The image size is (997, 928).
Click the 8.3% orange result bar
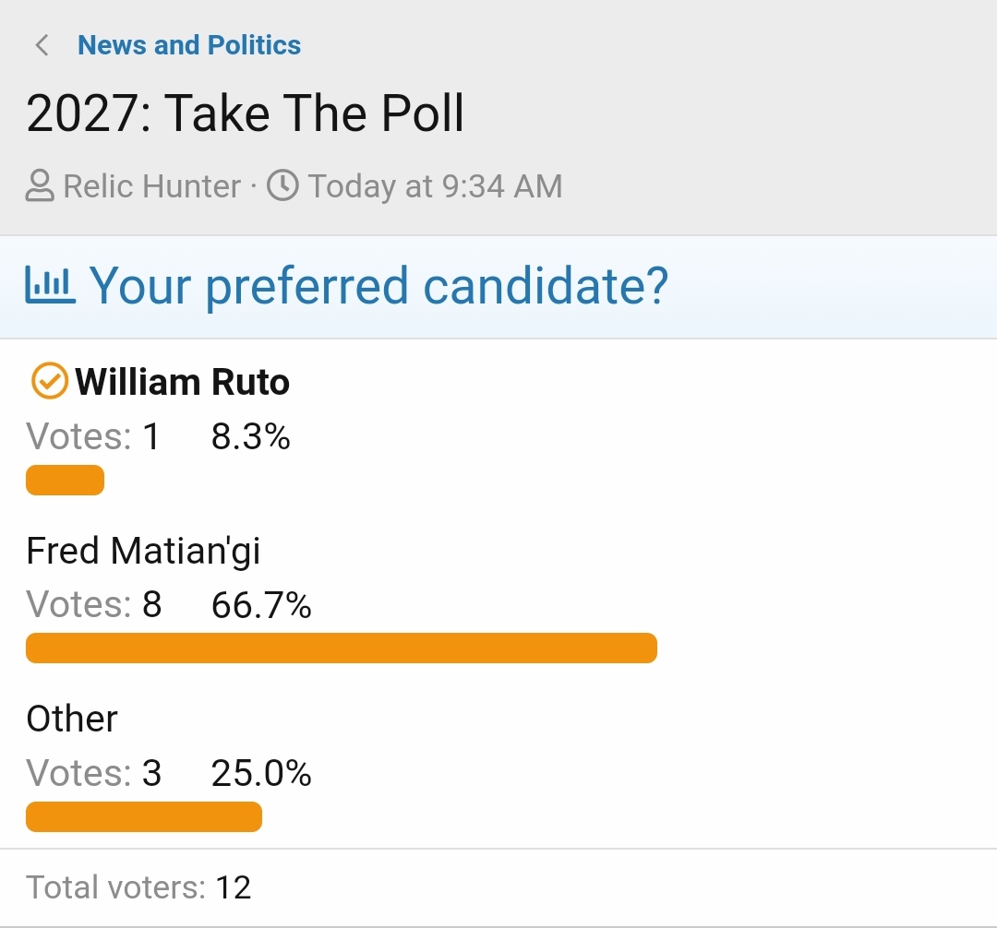coord(65,481)
